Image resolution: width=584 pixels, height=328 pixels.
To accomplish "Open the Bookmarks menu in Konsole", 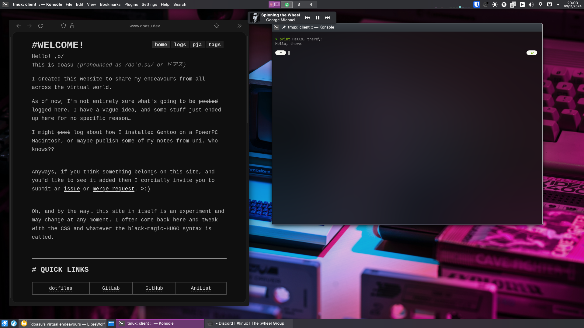I will click(110, 5).
